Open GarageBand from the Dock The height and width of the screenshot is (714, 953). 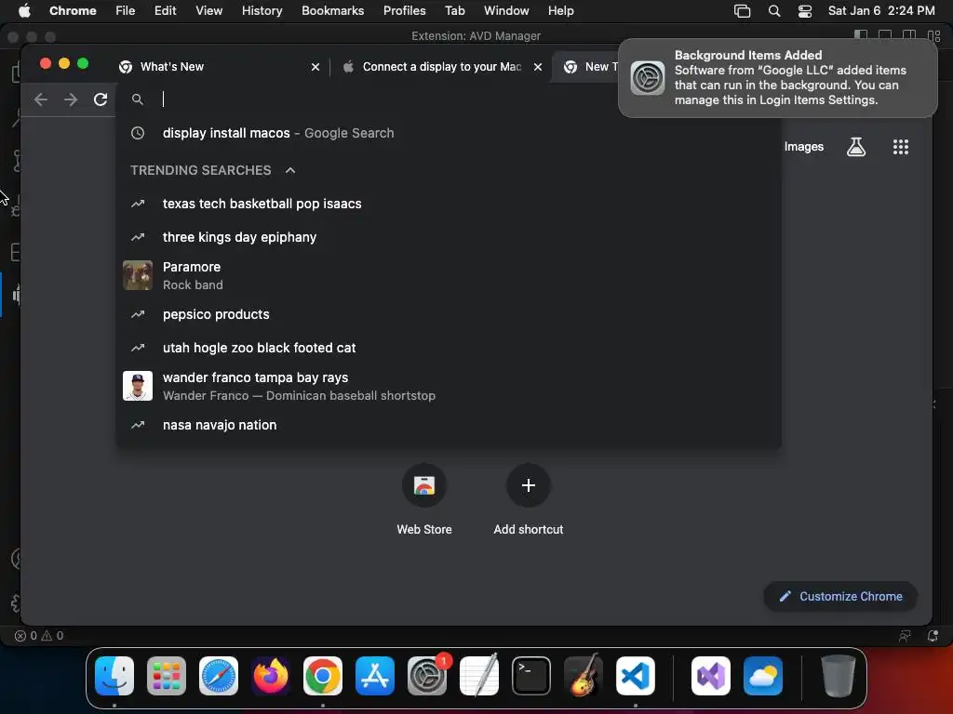click(x=584, y=676)
